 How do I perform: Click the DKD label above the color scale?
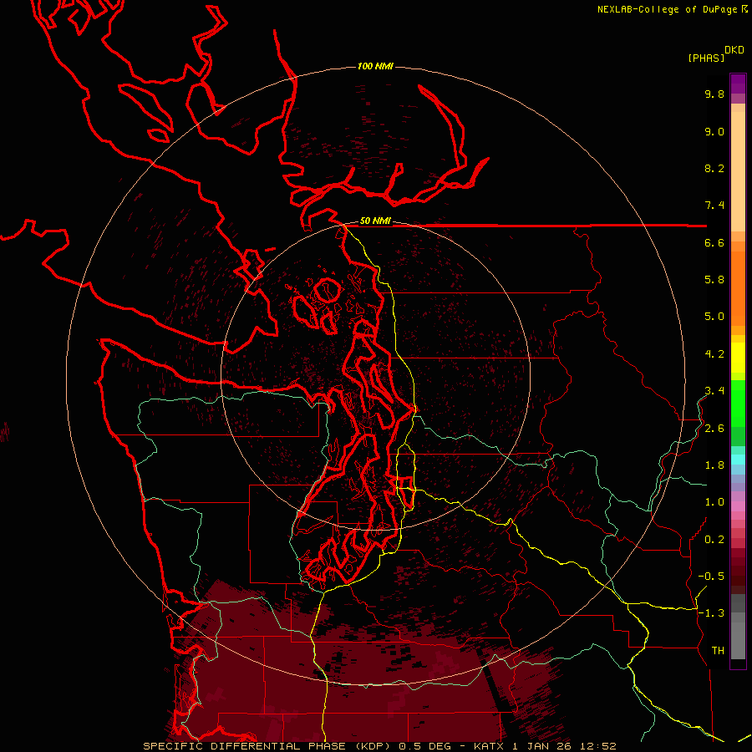[734, 50]
